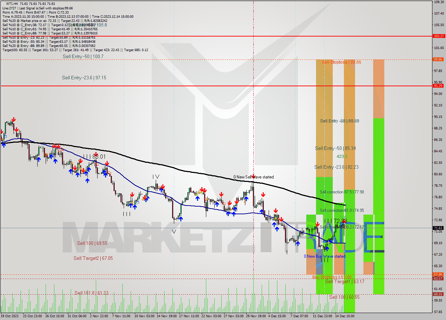Click the 'Sell 161.8 | 61.23' label
446x320 pixels.
click(x=91, y=293)
